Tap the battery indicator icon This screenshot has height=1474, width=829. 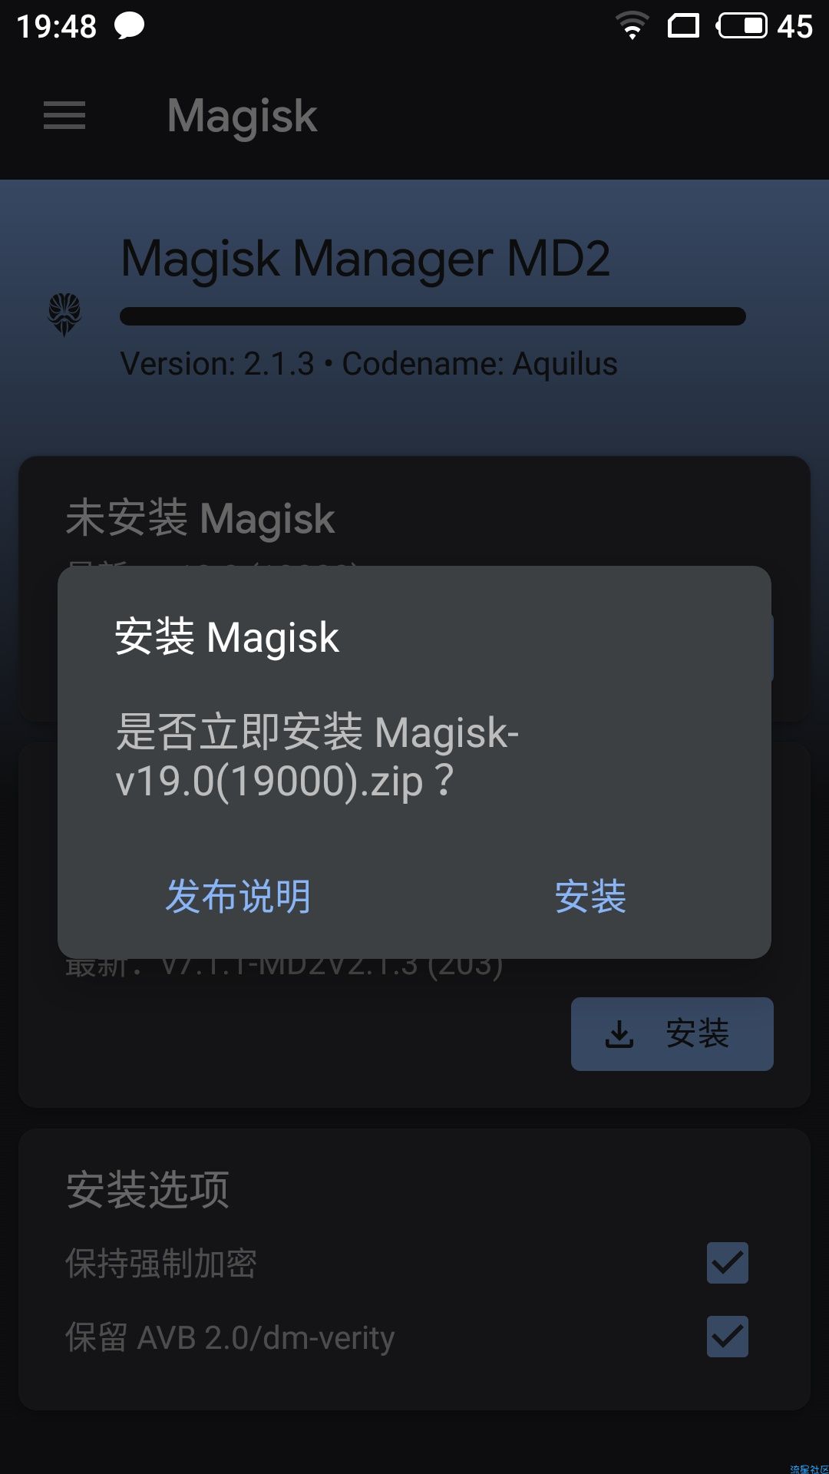point(741,26)
